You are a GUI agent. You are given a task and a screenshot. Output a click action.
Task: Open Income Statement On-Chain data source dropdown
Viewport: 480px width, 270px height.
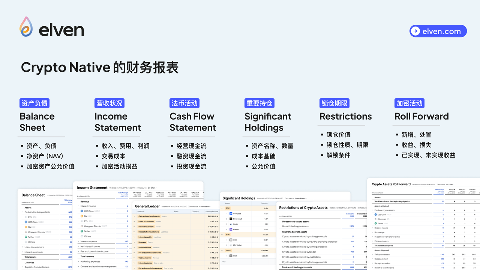152,188
